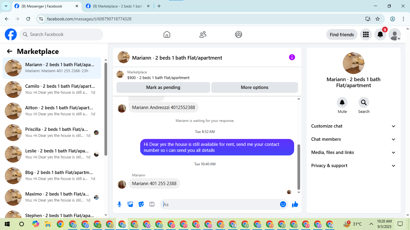Click chat messages scrollbar thumb
Image resolution: width=410 pixels, height=230 pixels.
[x=299, y=167]
